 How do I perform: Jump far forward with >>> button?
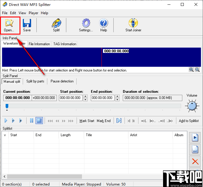70,121
